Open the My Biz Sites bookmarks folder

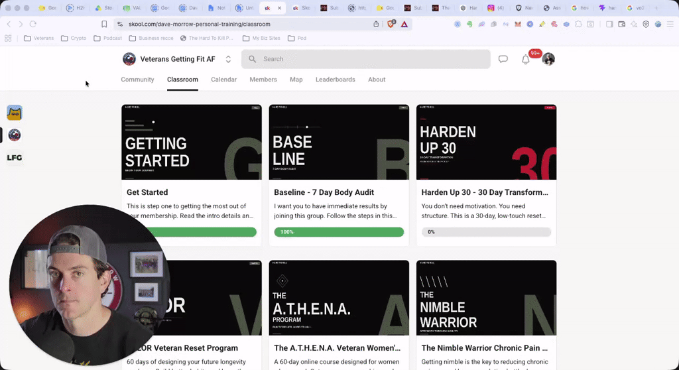click(261, 38)
